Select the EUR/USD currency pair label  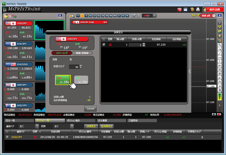(x=18, y=64)
